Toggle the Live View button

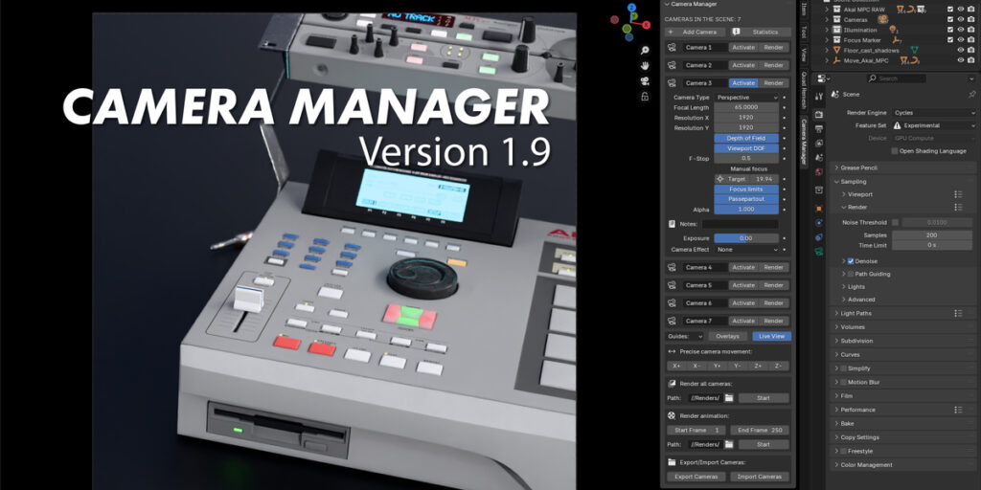click(x=771, y=336)
